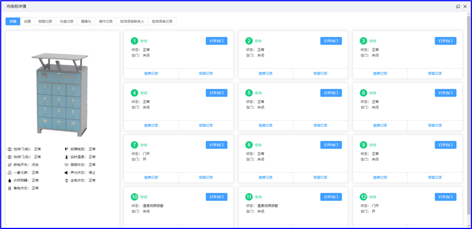This screenshot has height=229, width=472.
Task: Open the 摄像头 camera tab
Action: [86, 21]
